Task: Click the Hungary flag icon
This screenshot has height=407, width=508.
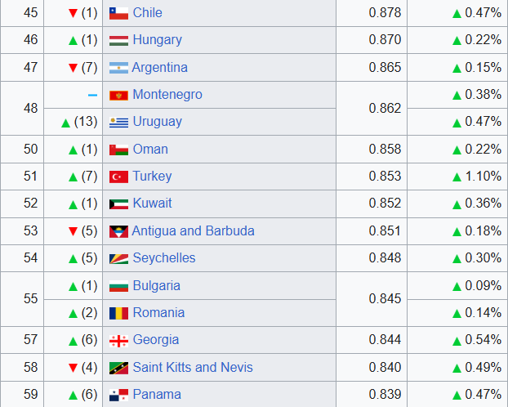Action: point(119,40)
